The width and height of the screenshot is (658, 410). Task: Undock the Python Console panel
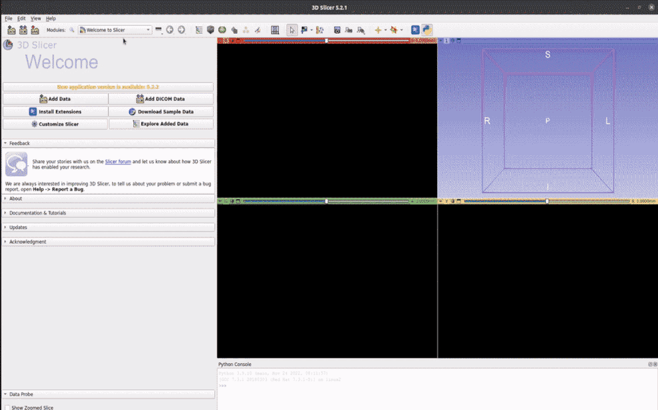[x=650, y=364]
